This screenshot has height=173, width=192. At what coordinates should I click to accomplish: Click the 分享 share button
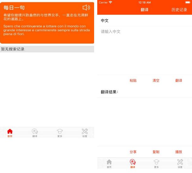pyautogui.click(x=133, y=152)
